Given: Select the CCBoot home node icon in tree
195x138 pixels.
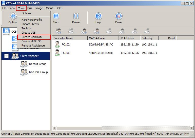Looking at the screenshot, I should tap(6, 32).
